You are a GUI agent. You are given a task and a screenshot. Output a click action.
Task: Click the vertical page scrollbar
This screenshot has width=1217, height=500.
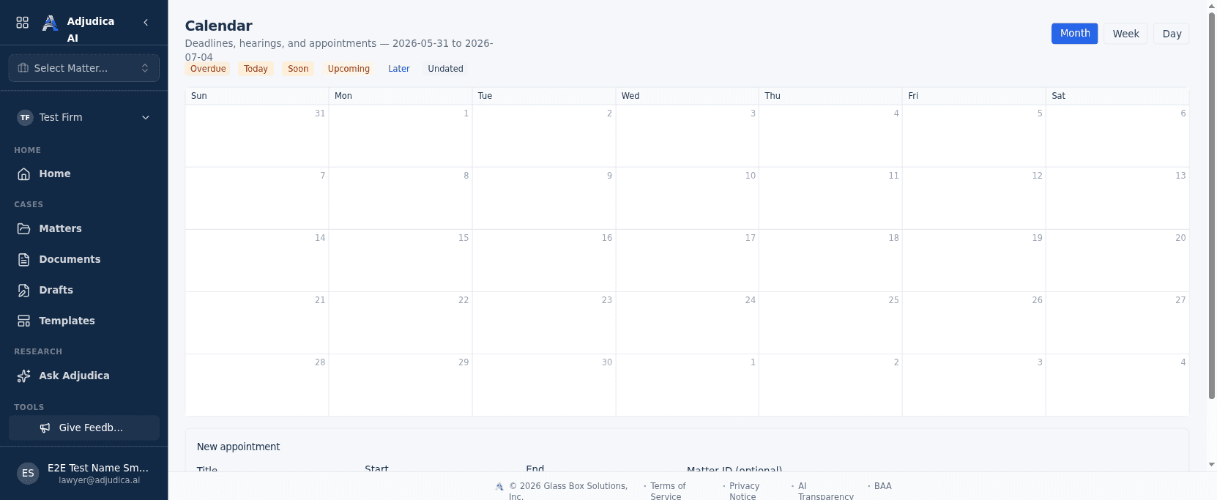coord(1212,205)
